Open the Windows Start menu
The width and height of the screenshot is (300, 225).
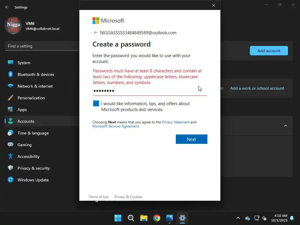click(118, 218)
